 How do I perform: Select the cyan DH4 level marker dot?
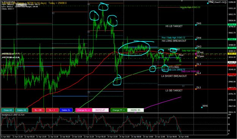[x=196, y=39]
